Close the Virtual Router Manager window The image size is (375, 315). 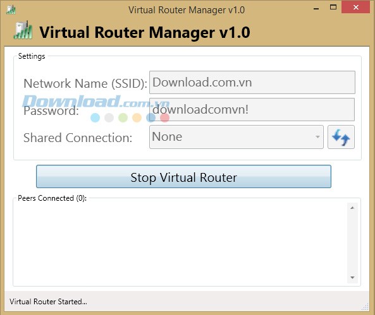pyautogui.click(x=355, y=7)
